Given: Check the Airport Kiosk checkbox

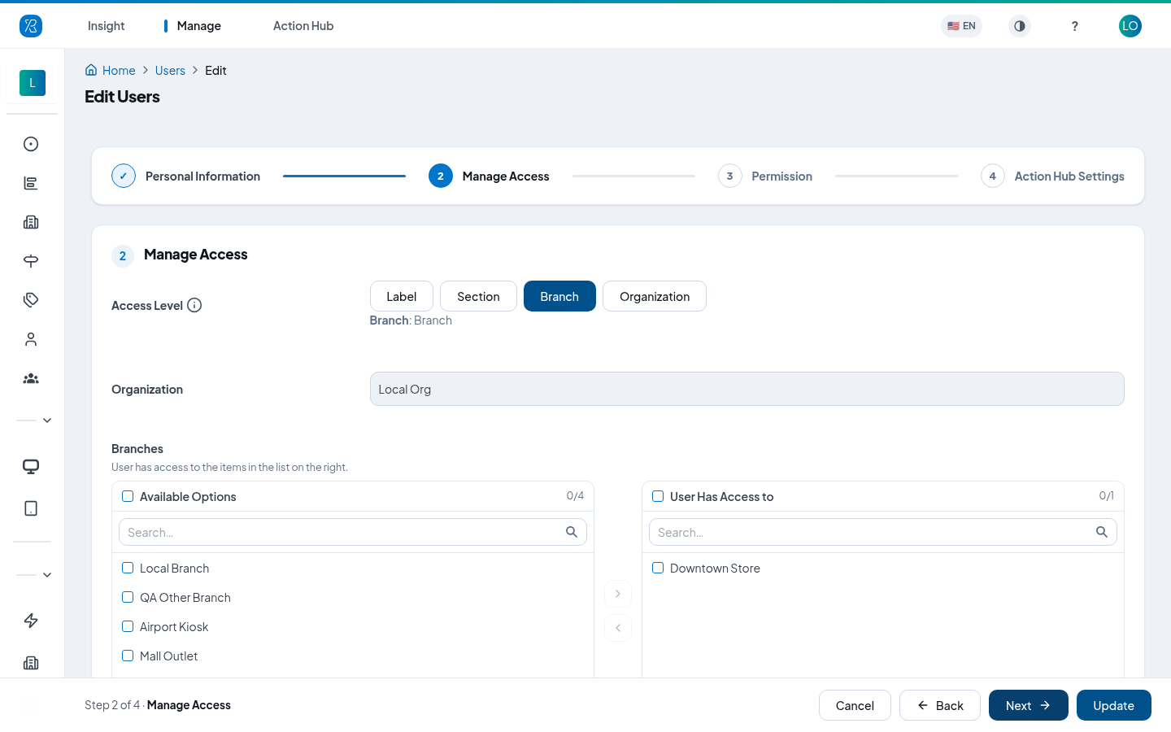Looking at the screenshot, I should pos(128,626).
